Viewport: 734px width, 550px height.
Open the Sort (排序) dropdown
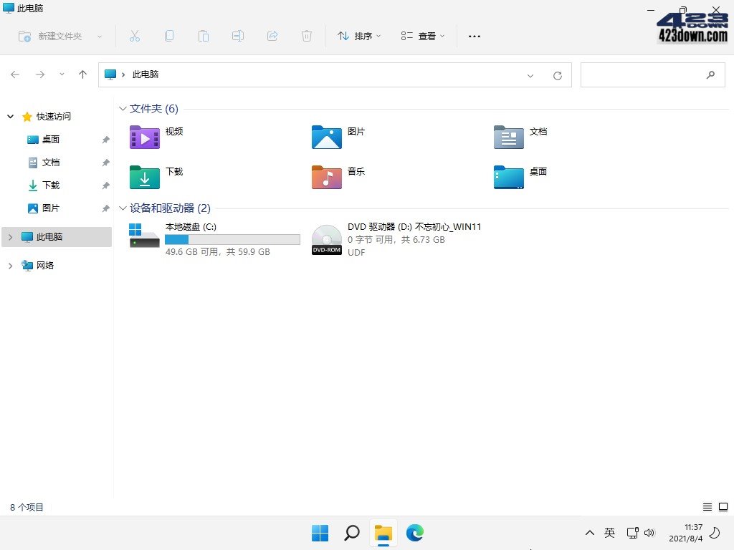[x=359, y=36]
